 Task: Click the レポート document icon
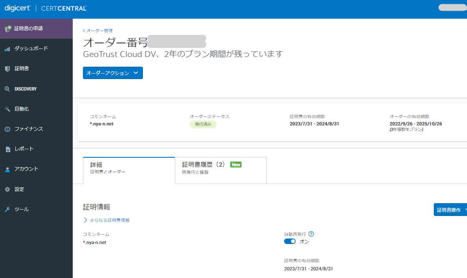tap(8, 149)
